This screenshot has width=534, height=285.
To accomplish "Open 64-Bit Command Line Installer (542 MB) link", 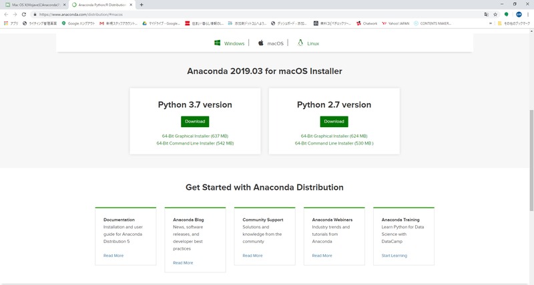I will tap(195, 143).
